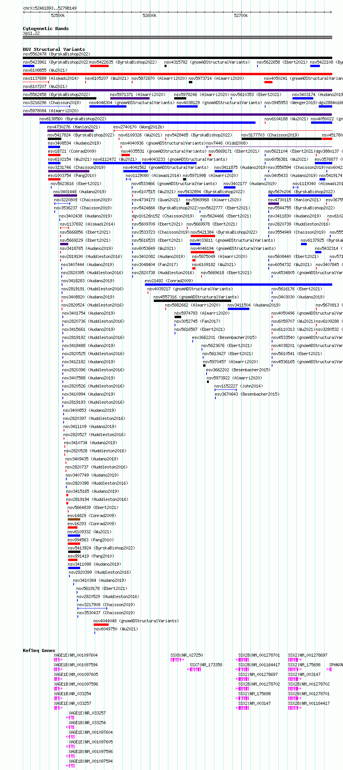This screenshot has height=770, width=343.
Task: Select variant nsv5882662 (Almarri2020)
Action: click(x=193, y=305)
